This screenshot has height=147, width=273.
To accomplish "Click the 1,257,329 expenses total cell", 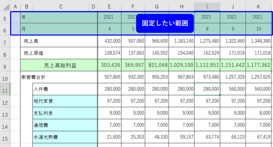I will (x=233, y=77).
